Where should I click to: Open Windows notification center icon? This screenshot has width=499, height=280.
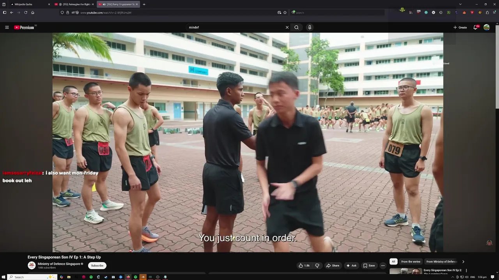[493, 277]
